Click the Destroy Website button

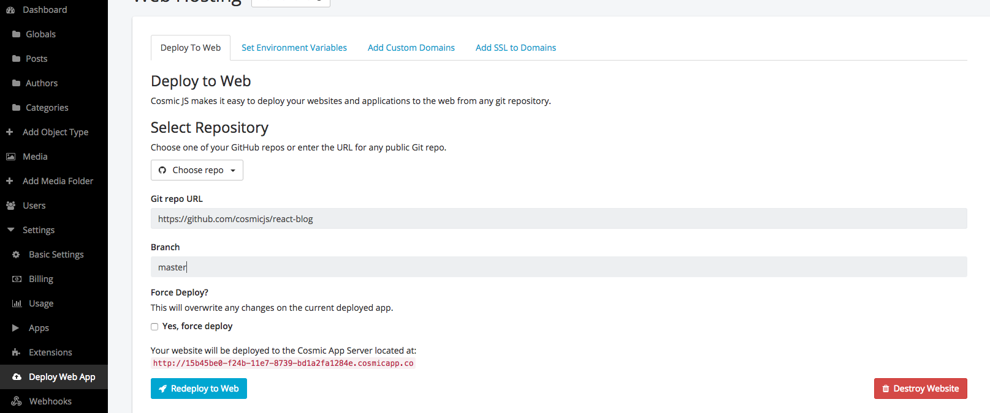coord(920,389)
